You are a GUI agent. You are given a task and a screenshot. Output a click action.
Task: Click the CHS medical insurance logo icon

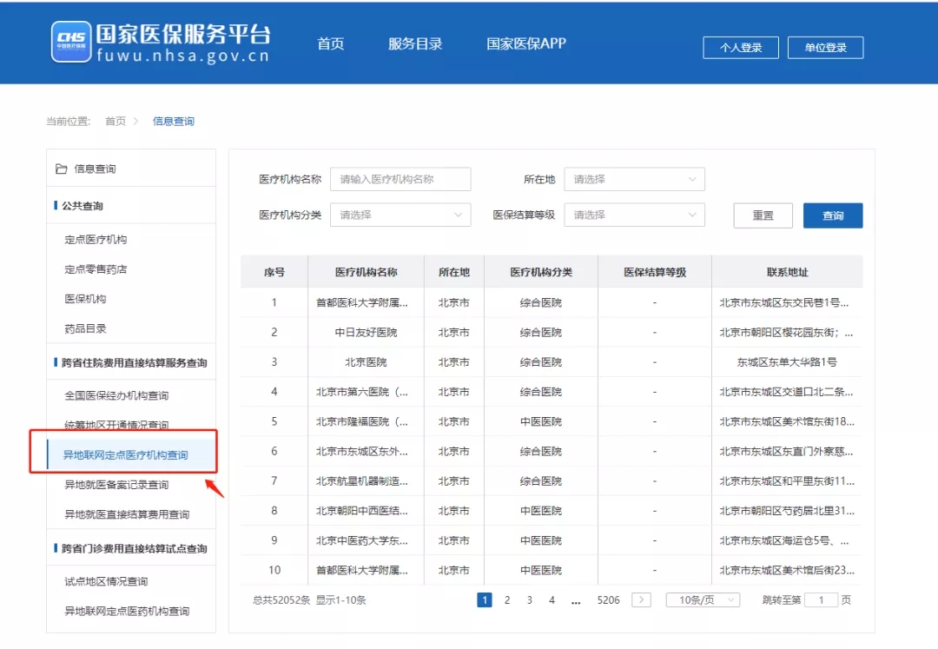[x=71, y=42]
